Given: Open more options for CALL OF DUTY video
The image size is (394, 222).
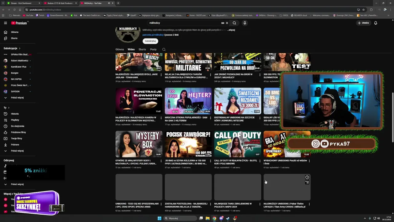Looking at the screenshot, I should [x=260, y=161].
